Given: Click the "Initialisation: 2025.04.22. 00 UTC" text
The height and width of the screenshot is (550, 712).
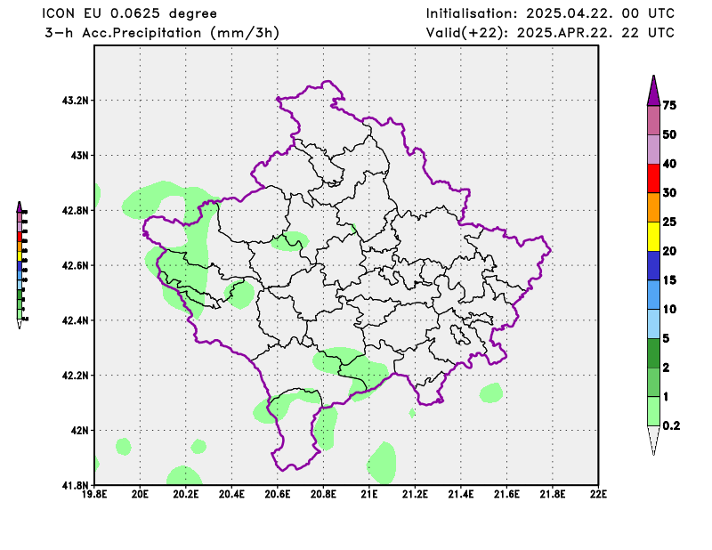Looking at the screenshot, I should pyautogui.click(x=550, y=13).
